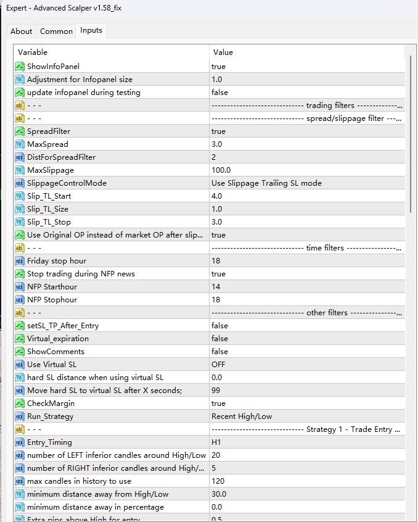Click the integer icon beside DistForSpreadFilter
Screen dimensions: 418x522
tap(20, 157)
